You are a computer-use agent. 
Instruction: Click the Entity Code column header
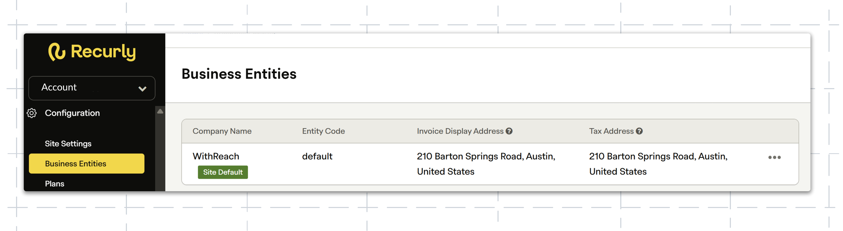pyautogui.click(x=323, y=131)
